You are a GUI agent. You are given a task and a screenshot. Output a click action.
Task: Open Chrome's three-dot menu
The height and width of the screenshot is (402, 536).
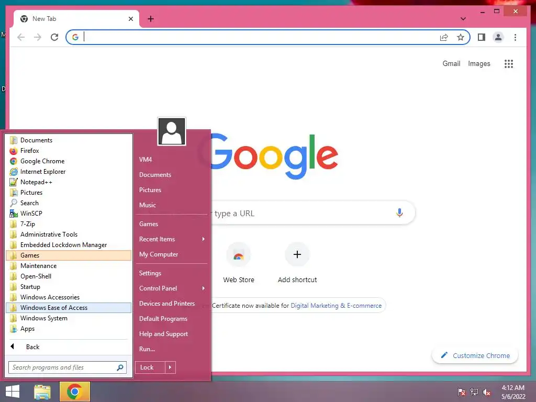[515, 37]
